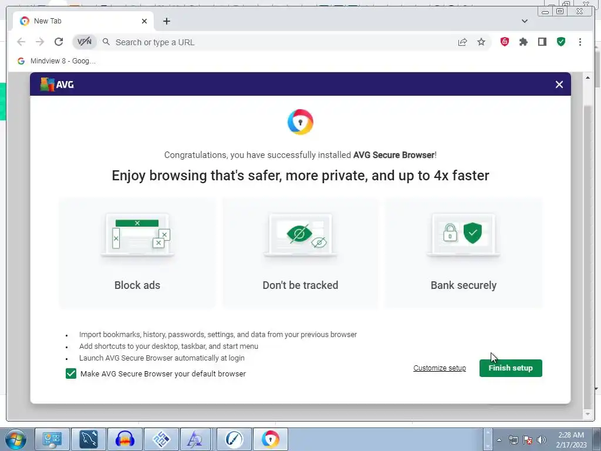This screenshot has width=601, height=451.
Task: Open the Extensions puzzle piece menu
Action: coord(524,42)
